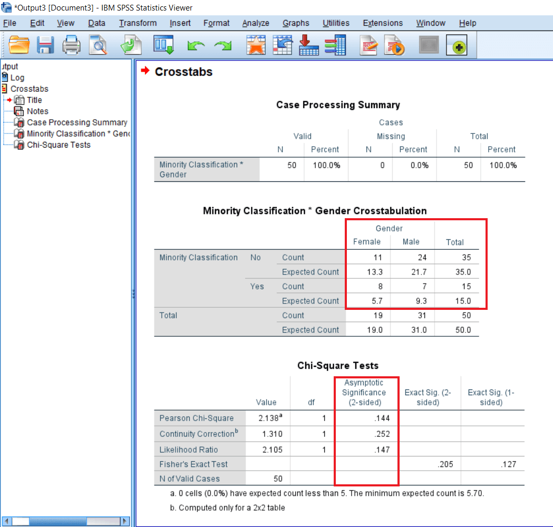Screen dimensions: 553x527
Task: Open Print Preview
Action: point(98,45)
